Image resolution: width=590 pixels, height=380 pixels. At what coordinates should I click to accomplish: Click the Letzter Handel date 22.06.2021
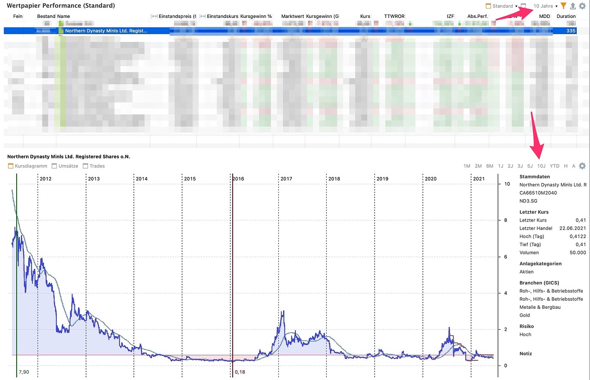click(x=572, y=228)
